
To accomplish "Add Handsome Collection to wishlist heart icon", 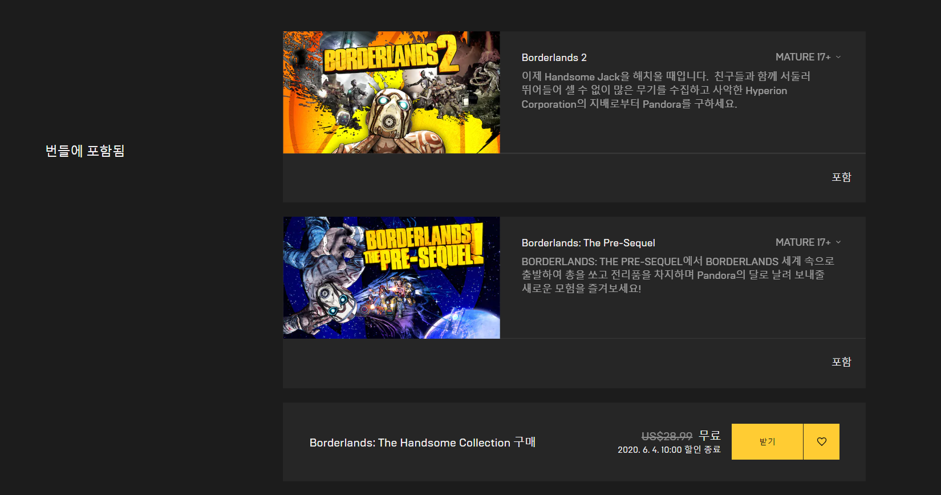I will click(x=821, y=441).
